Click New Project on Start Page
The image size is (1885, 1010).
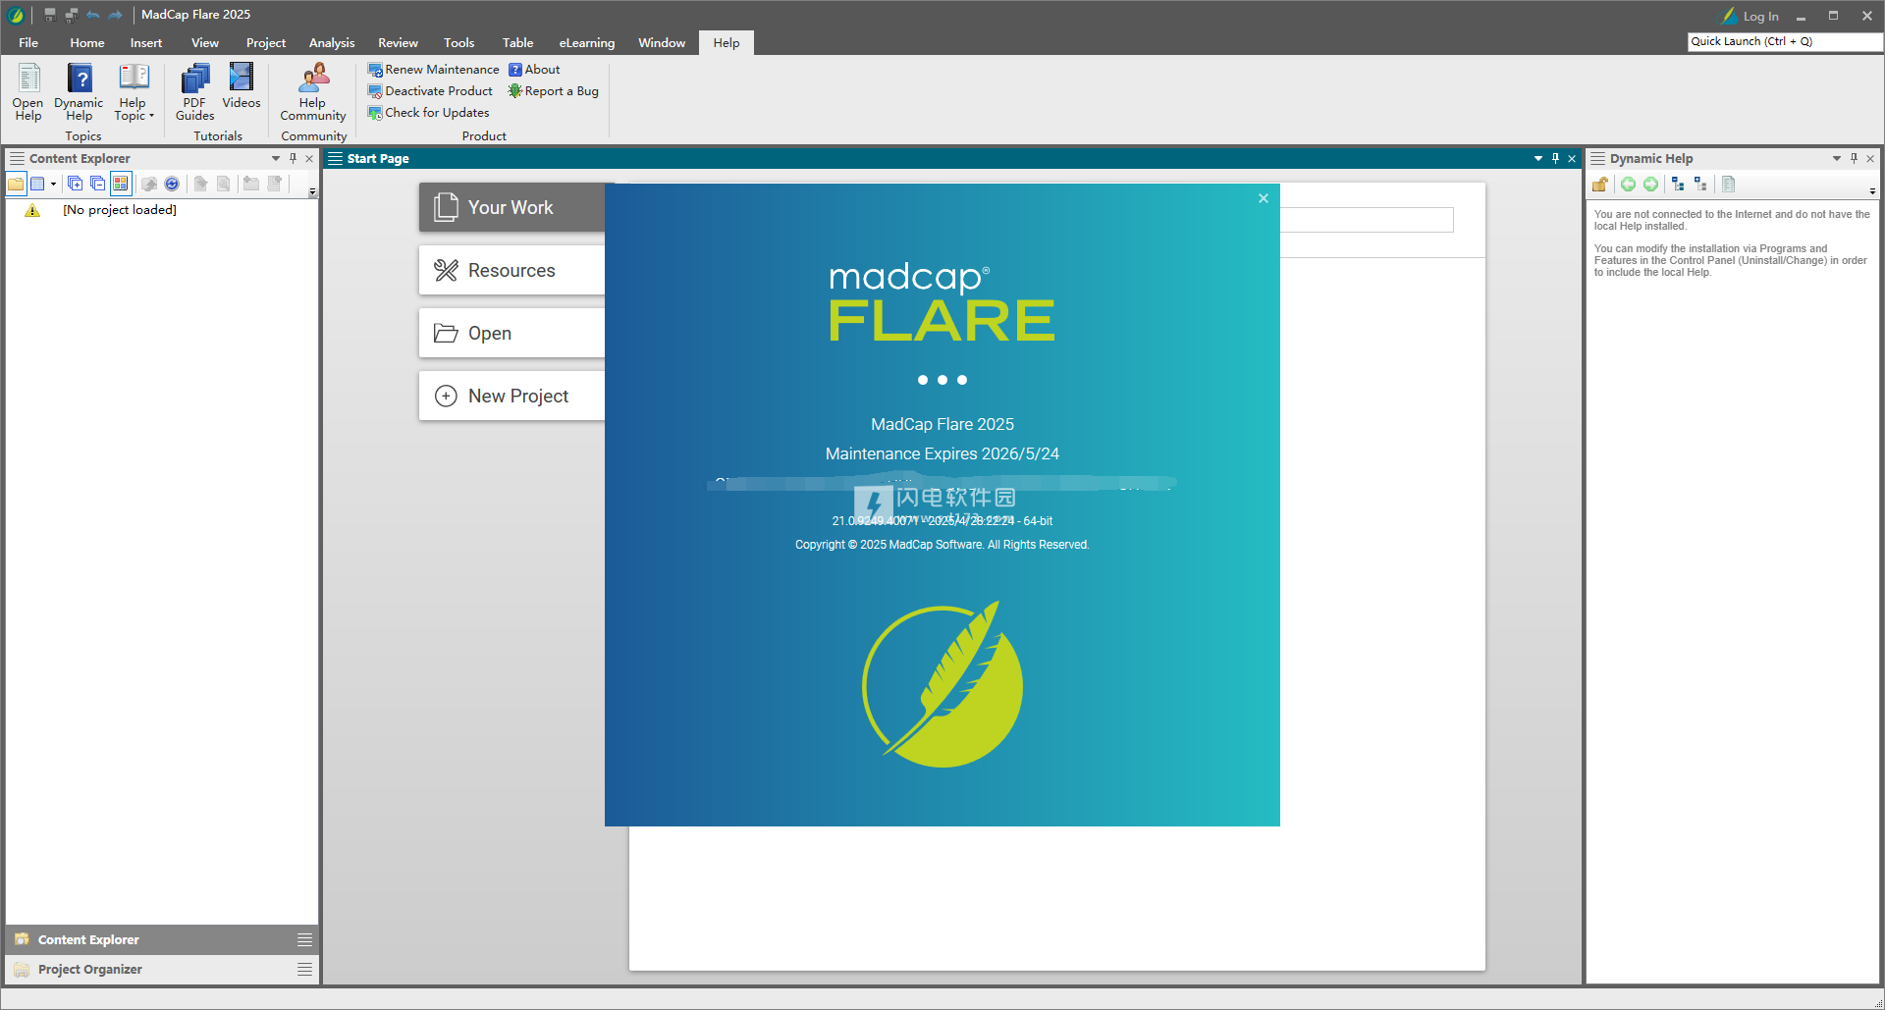point(512,396)
